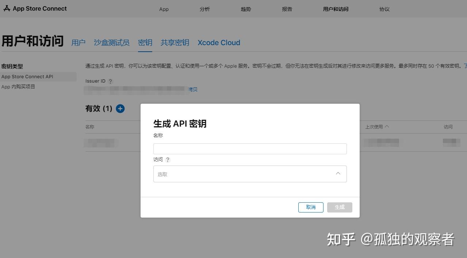
Task: Click the chevron on the 选取 selector
Action: click(x=338, y=174)
